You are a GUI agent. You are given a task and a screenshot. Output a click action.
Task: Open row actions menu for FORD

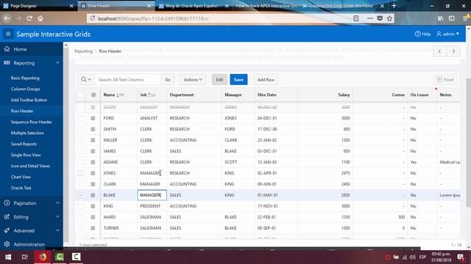tap(93, 118)
